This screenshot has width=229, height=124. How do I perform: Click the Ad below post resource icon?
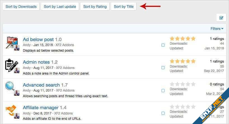[x=11, y=42]
